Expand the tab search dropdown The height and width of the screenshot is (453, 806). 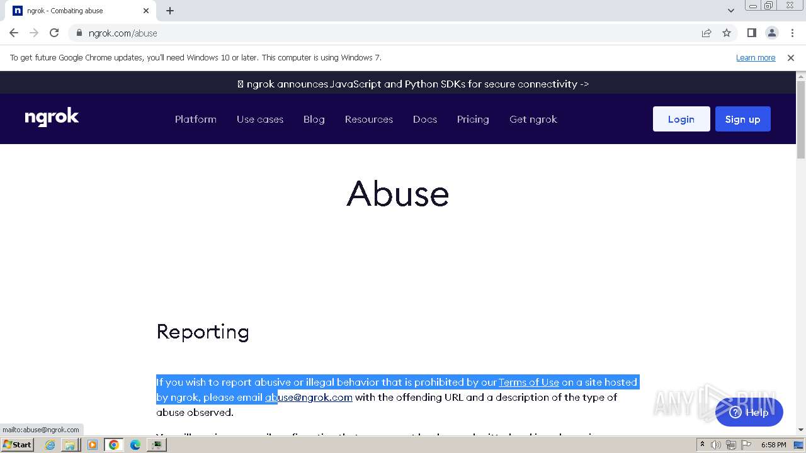click(731, 11)
